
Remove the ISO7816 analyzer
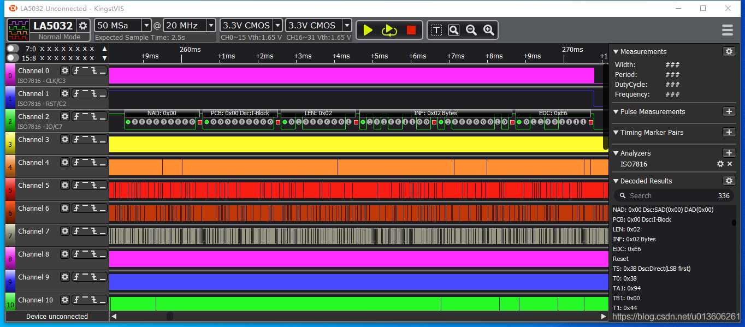[729, 164]
